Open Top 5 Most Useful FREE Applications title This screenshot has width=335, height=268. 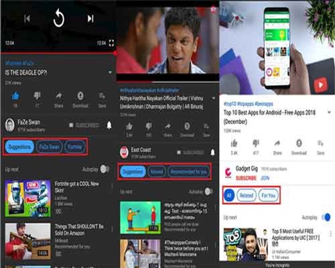tap(295, 238)
